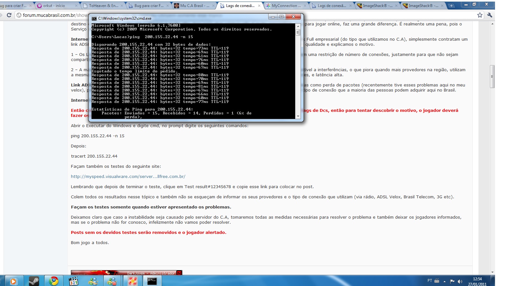Image resolution: width=509 pixels, height=286 pixels.
Task: Open the cmd window system menu icon
Action: pos(94,18)
